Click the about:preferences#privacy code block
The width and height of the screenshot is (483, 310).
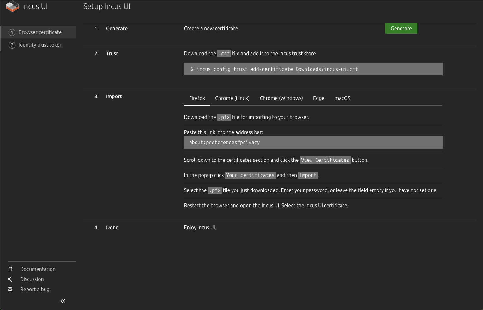pyautogui.click(x=313, y=142)
